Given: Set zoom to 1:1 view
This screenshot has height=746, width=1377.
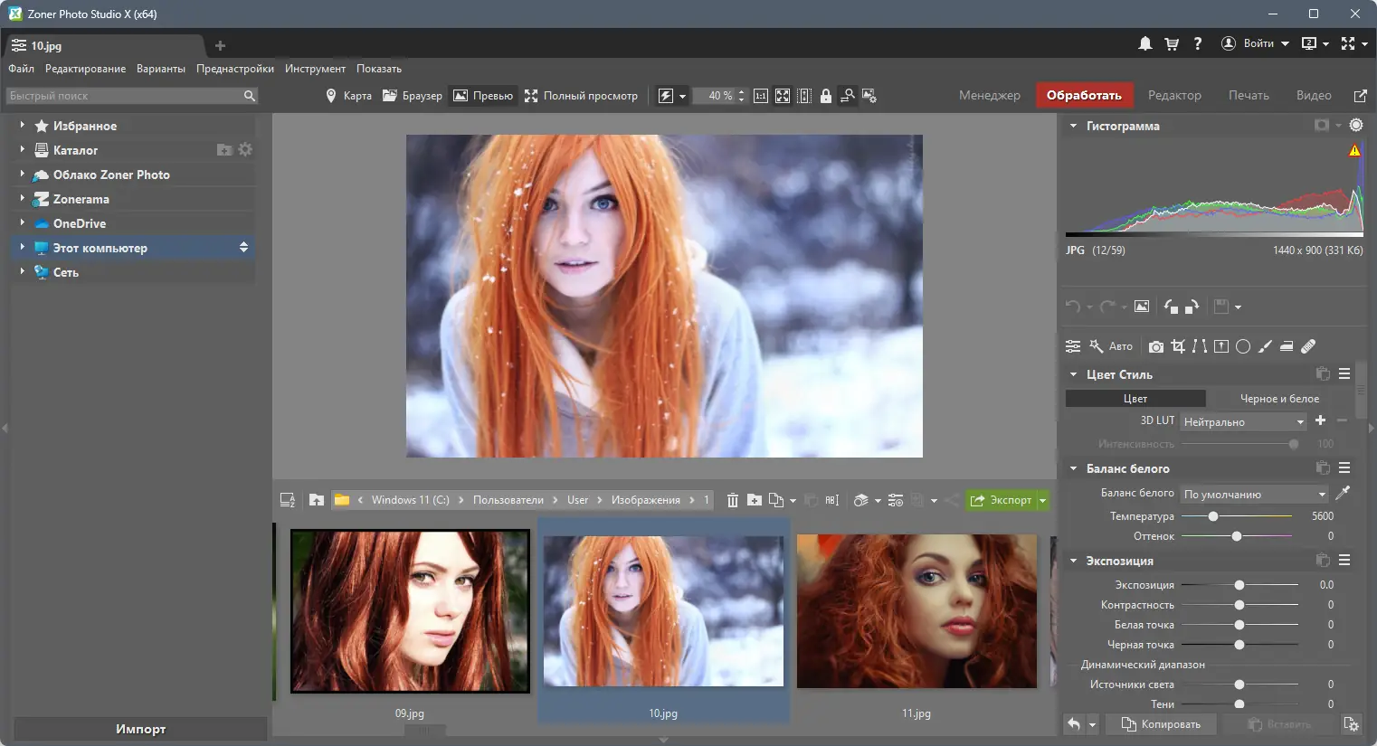Looking at the screenshot, I should [761, 96].
